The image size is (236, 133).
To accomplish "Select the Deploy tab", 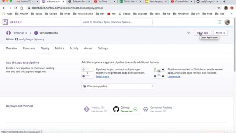I will click(x=45, y=48).
